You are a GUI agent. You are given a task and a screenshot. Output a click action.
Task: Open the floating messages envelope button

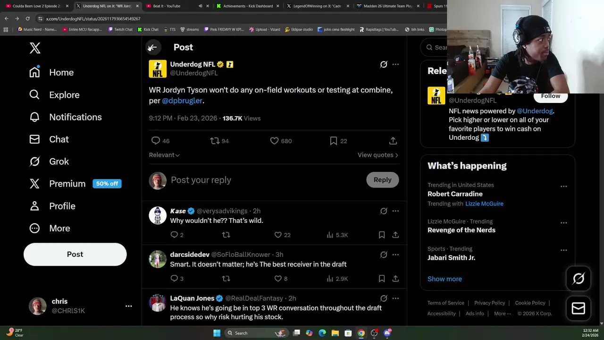[x=579, y=308]
